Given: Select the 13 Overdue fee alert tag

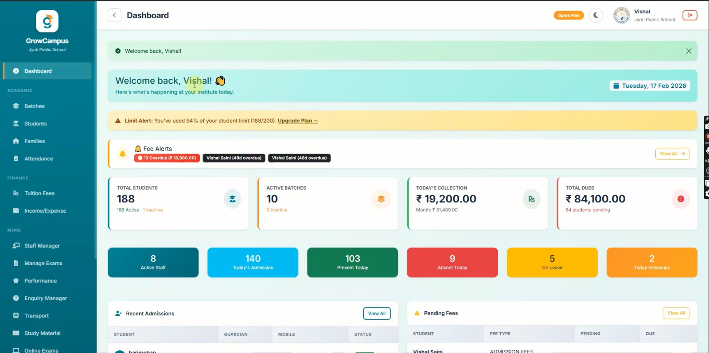Looking at the screenshot, I should pos(167,158).
